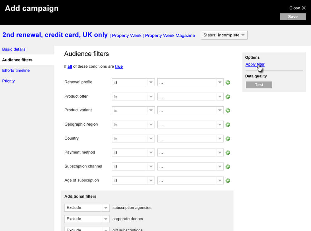Add a Geographic region condition with plus icon
This screenshot has height=231, width=311.
tap(228, 125)
